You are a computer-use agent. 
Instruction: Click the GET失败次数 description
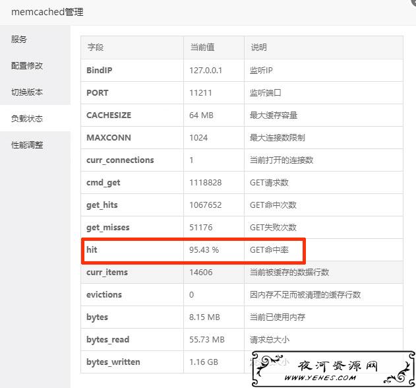tap(273, 228)
